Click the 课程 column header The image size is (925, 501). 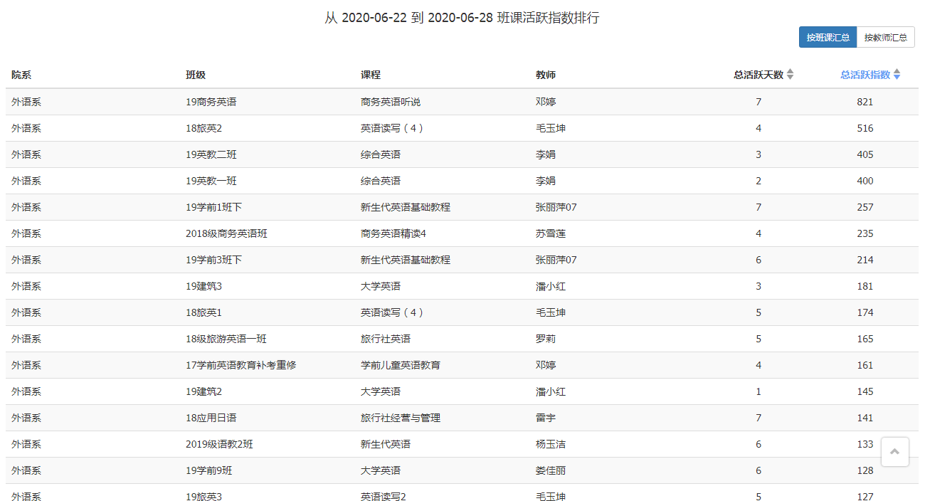[371, 75]
